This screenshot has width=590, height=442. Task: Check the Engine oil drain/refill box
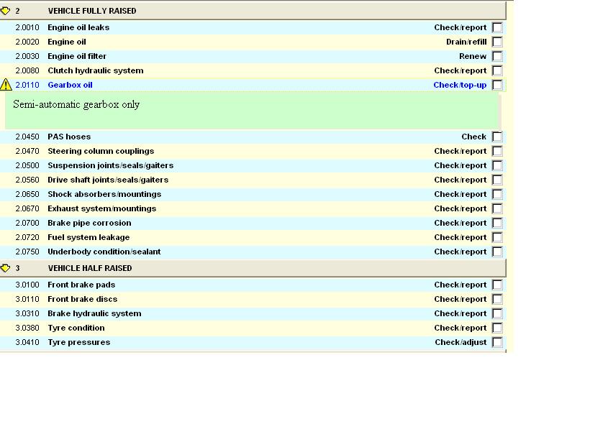pos(497,42)
